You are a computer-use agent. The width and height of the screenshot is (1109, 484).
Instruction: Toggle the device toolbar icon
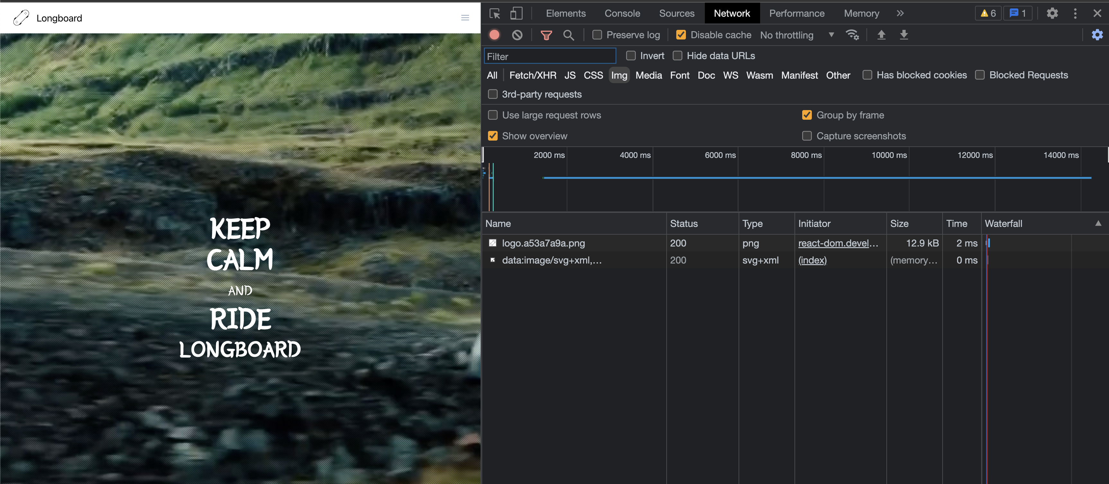pyautogui.click(x=516, y=13)
